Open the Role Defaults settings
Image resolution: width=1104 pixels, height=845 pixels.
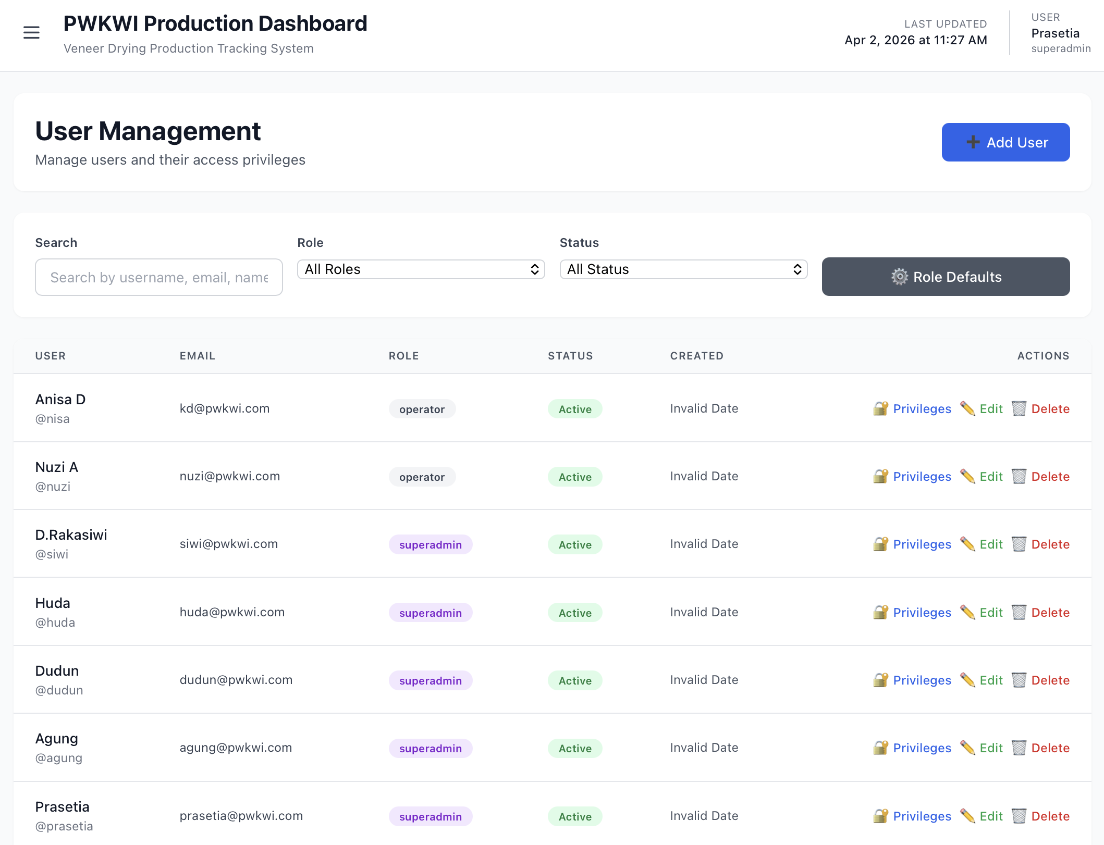point(945,277)
